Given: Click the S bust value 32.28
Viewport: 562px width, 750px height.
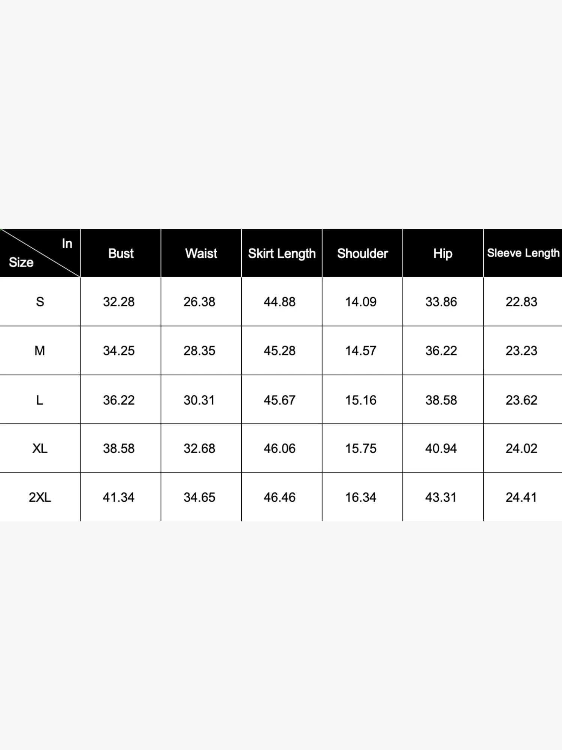Looking at the screenshot, I should [x=119, y=302].
